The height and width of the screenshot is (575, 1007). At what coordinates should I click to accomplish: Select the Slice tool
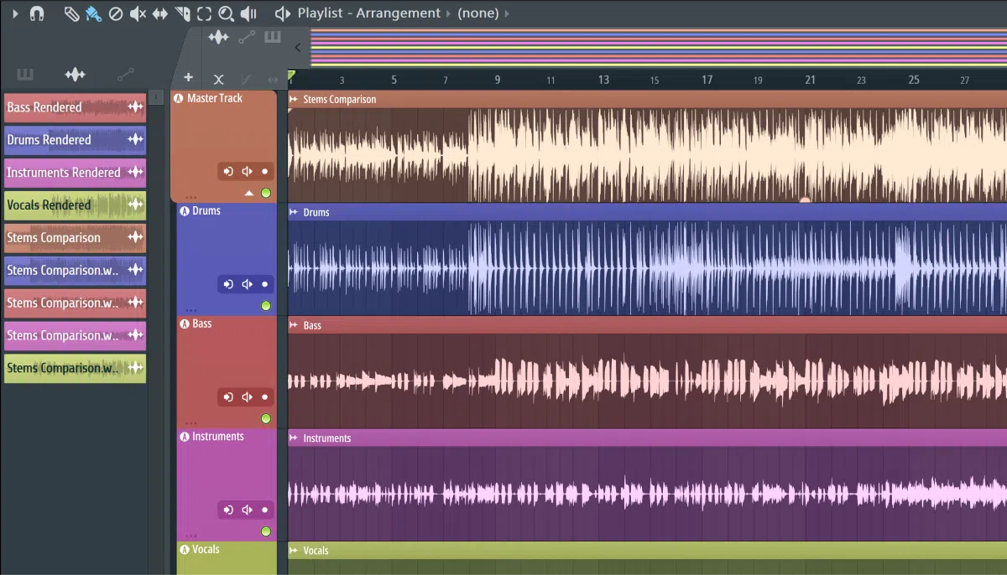click(182, 13)
